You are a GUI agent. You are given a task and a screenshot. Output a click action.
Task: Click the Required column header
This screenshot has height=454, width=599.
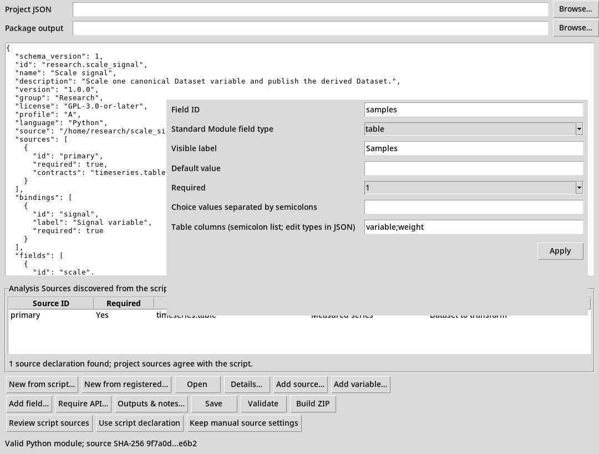click(x=123, y=303)
